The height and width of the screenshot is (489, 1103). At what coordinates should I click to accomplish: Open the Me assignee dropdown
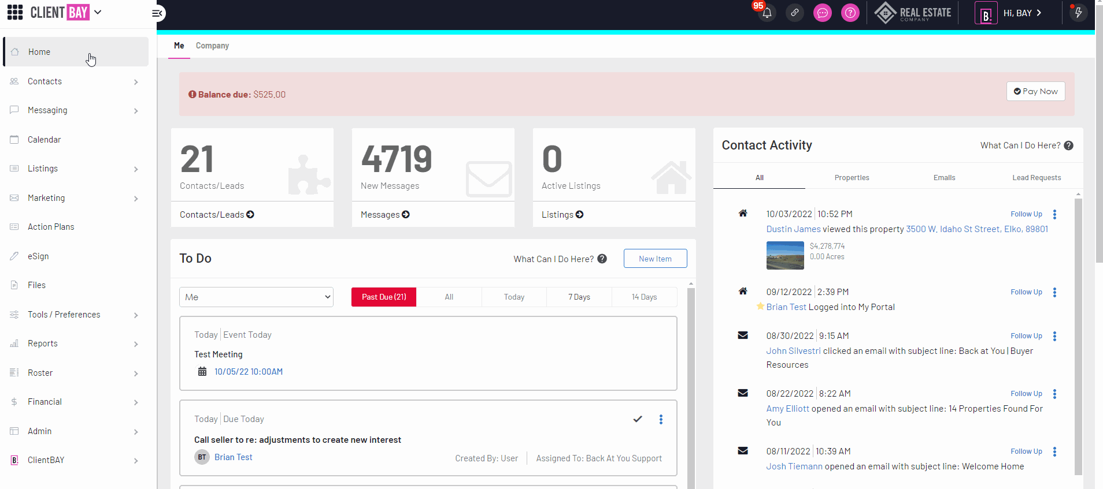tap(256, 297)
